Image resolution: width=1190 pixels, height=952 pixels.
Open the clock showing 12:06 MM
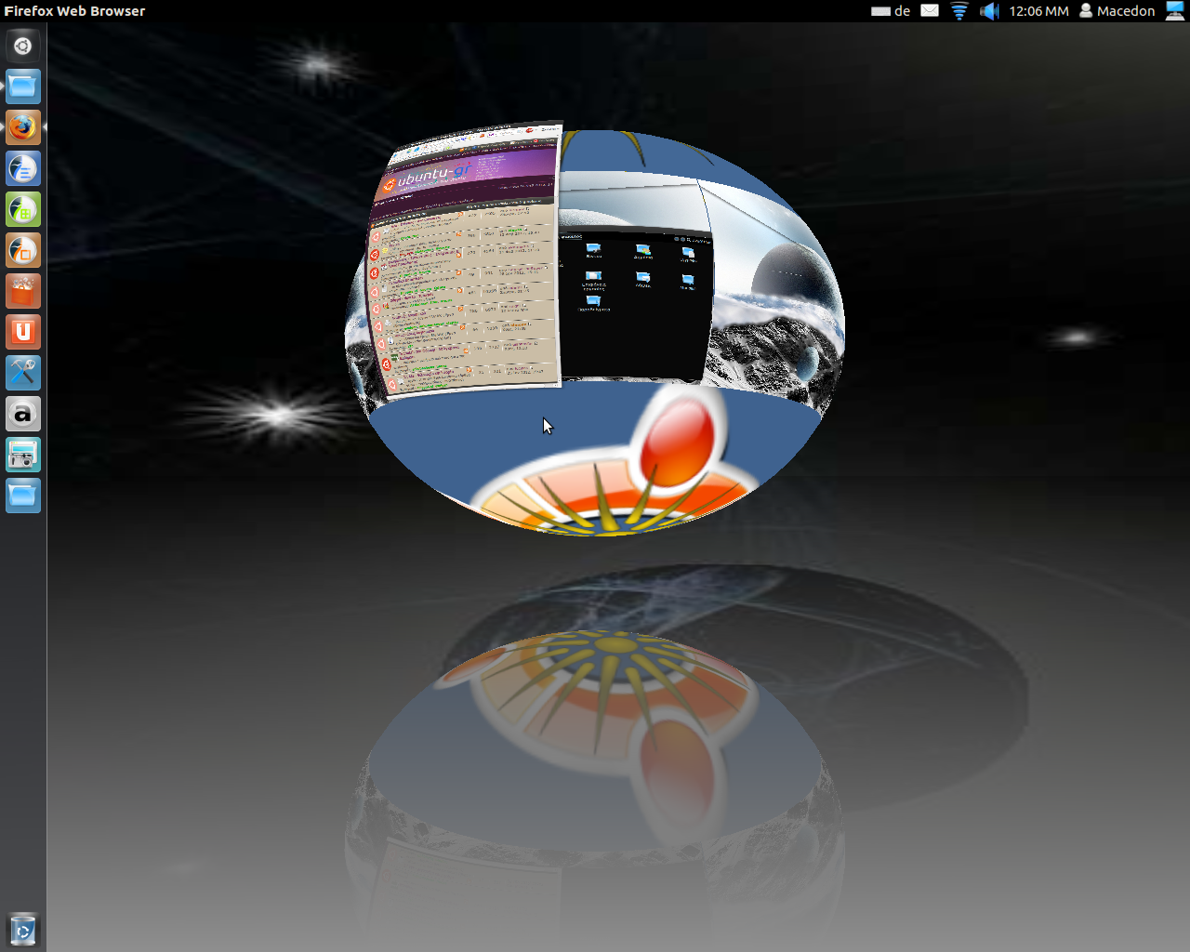coord(1038,11)
